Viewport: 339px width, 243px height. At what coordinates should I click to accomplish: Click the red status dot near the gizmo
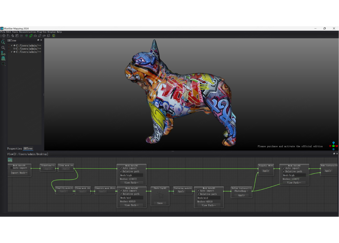(x=330, y=146)
